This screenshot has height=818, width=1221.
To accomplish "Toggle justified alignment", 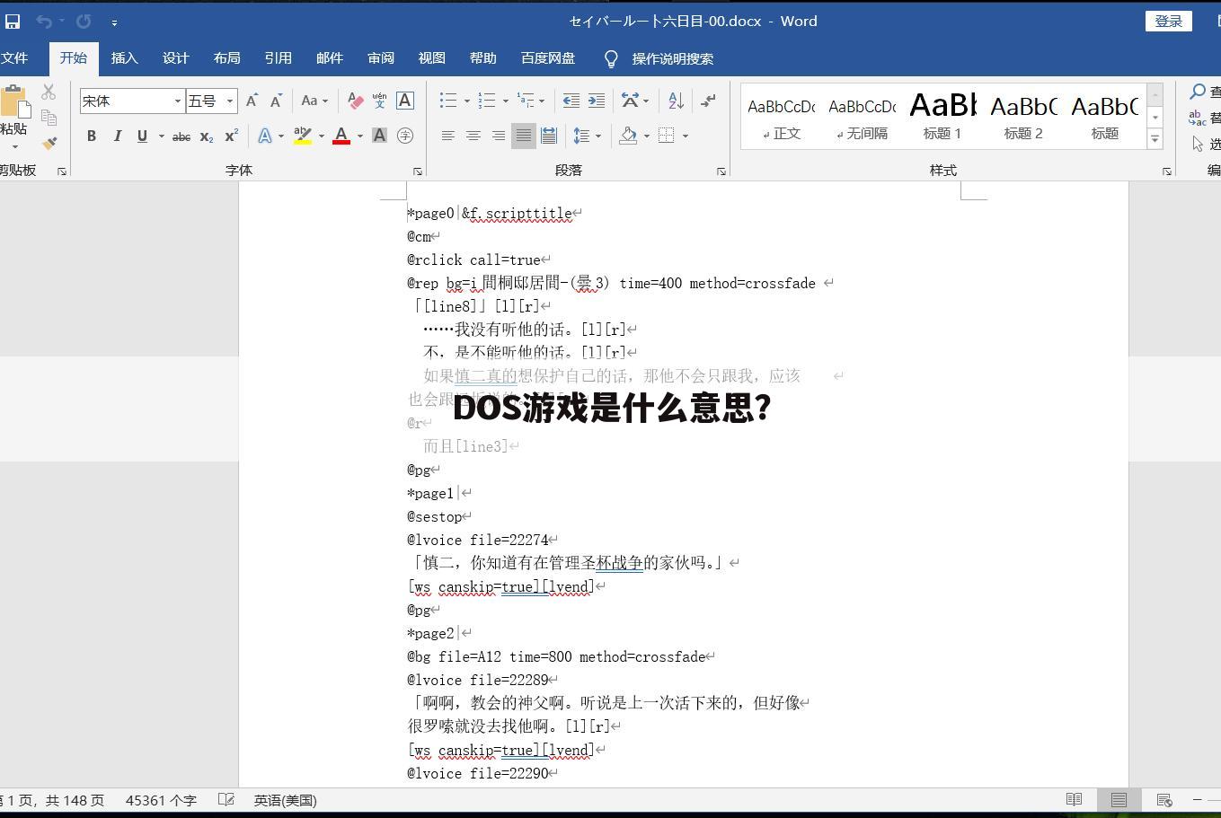I will [x=523, y=136].
